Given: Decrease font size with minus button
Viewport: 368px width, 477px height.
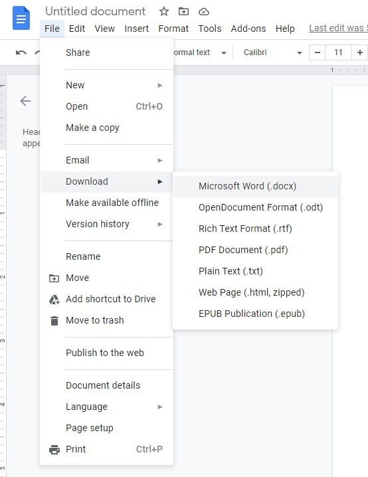Looking at the screenshot, I should click(318, 52).
